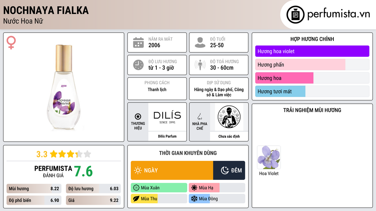This screenshot has height=211, width=376.
Task: Click the launch year 2006 value
Action: (154, 45)
